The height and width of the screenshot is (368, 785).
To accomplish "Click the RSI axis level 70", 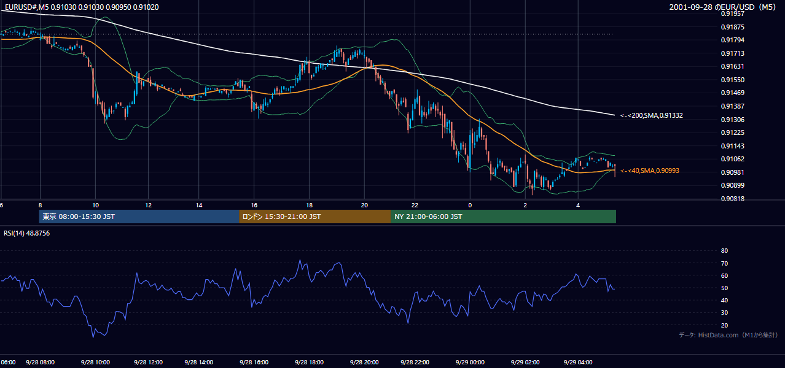I will coord(724,263).
